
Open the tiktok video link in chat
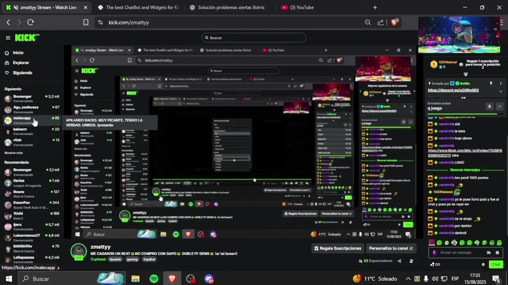[465, 153]
